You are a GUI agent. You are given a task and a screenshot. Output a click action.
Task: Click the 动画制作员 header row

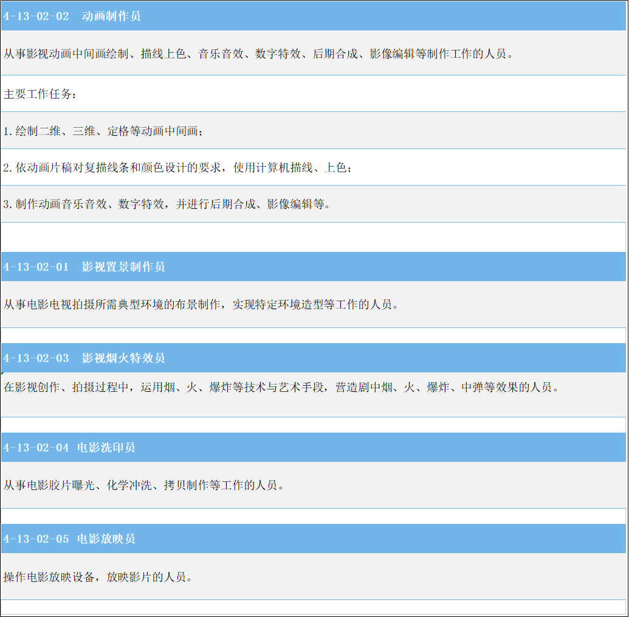pyautogui.click(x=314, y=16)
